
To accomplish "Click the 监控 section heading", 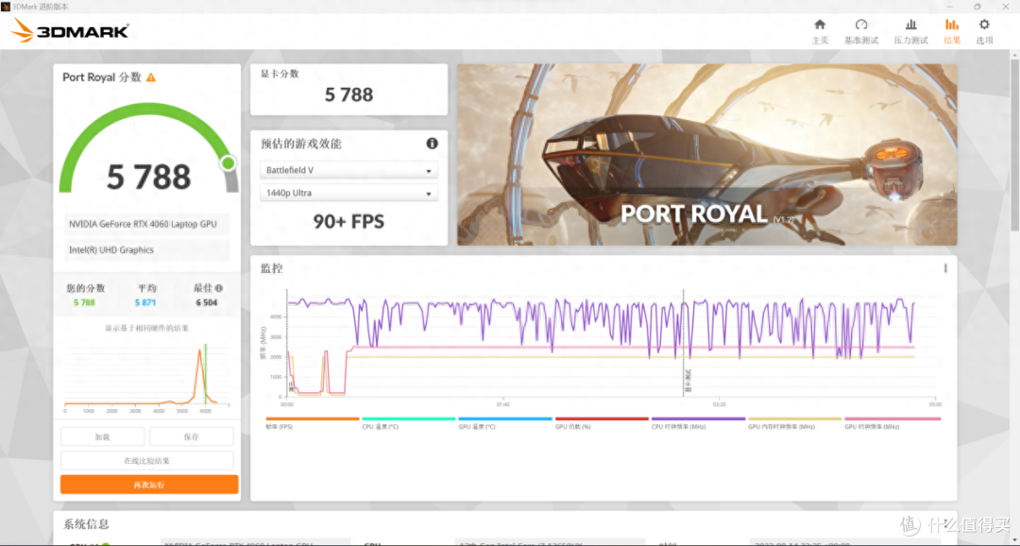I will coord(272,268).
